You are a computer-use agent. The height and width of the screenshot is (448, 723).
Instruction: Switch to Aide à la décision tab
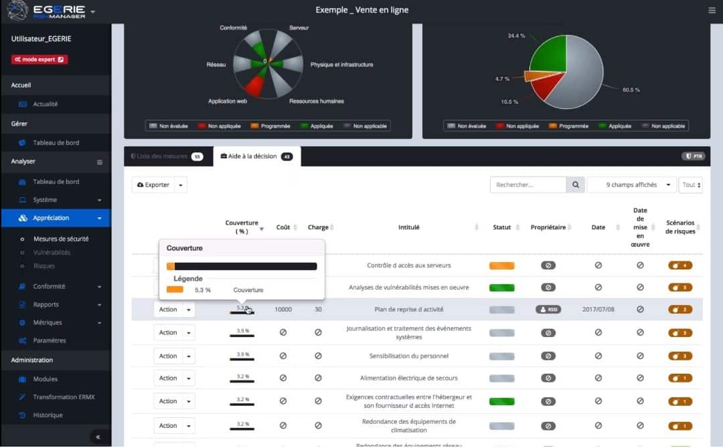point(257,156)
